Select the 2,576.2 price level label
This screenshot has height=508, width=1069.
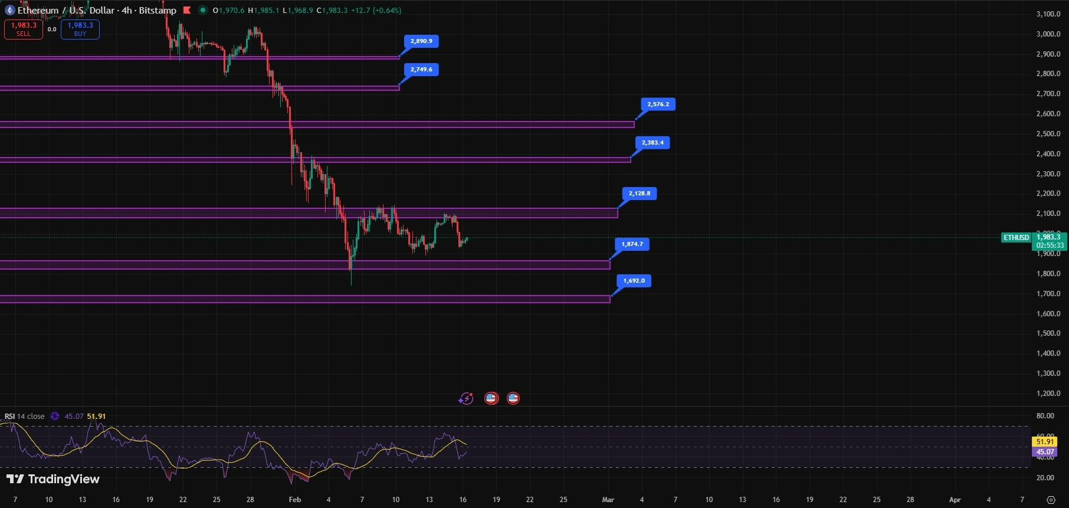[658, 104]
